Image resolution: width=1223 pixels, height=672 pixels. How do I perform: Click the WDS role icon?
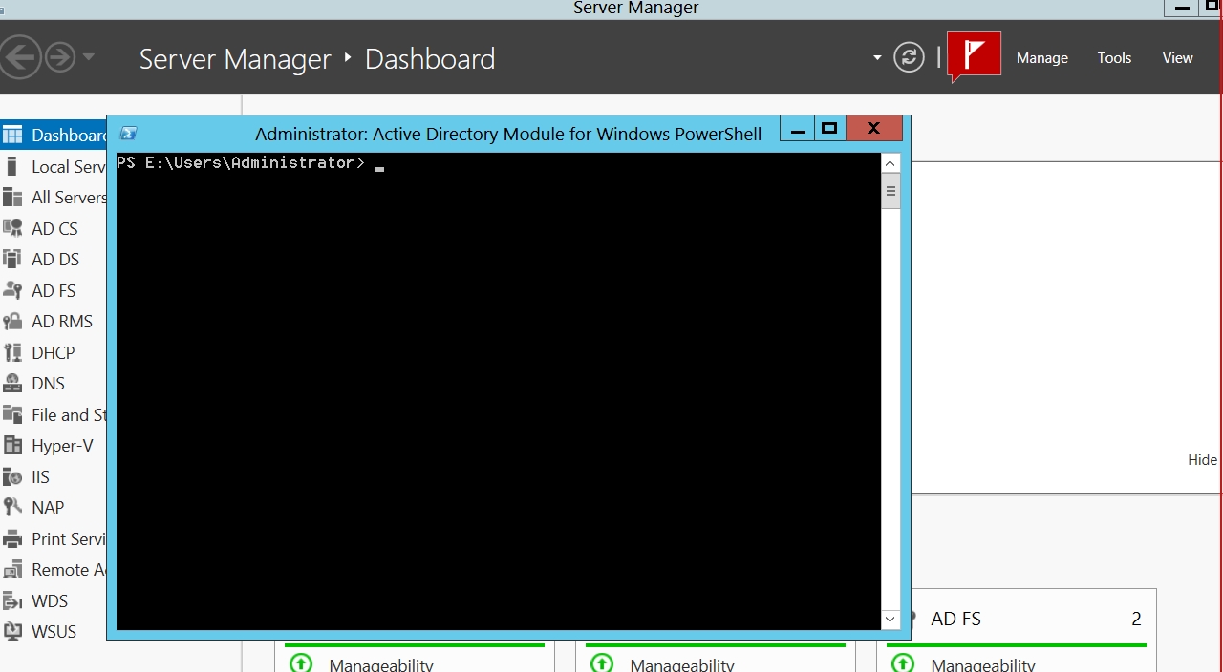[x=12, y=600]
